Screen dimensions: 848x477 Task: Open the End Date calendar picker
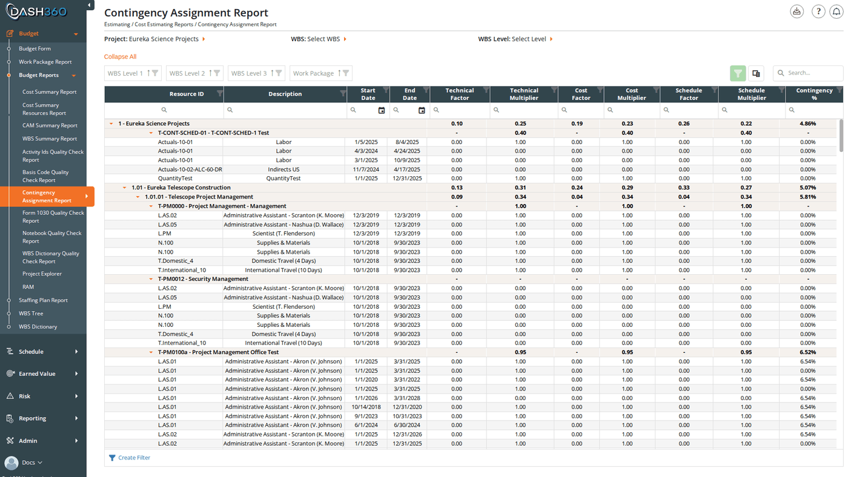422,110
